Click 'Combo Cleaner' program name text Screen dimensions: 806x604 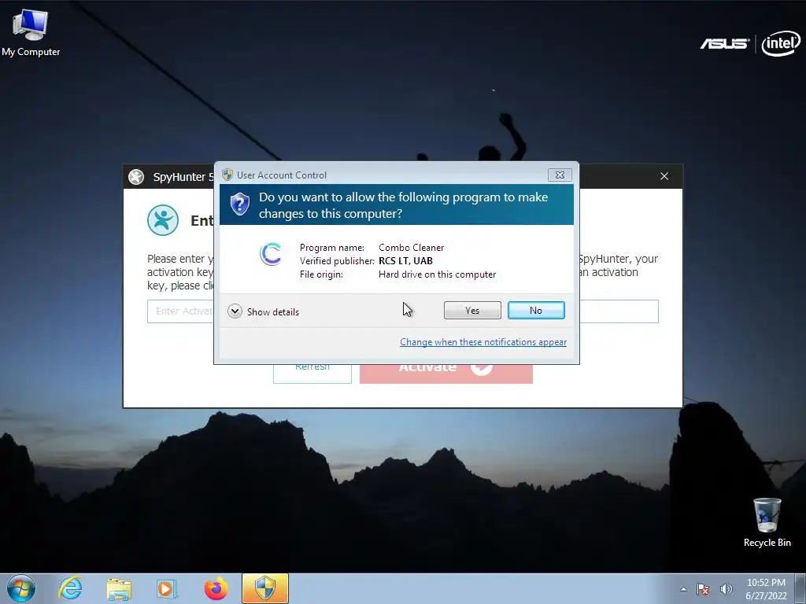pyautogui.click(x=411, y=248)
